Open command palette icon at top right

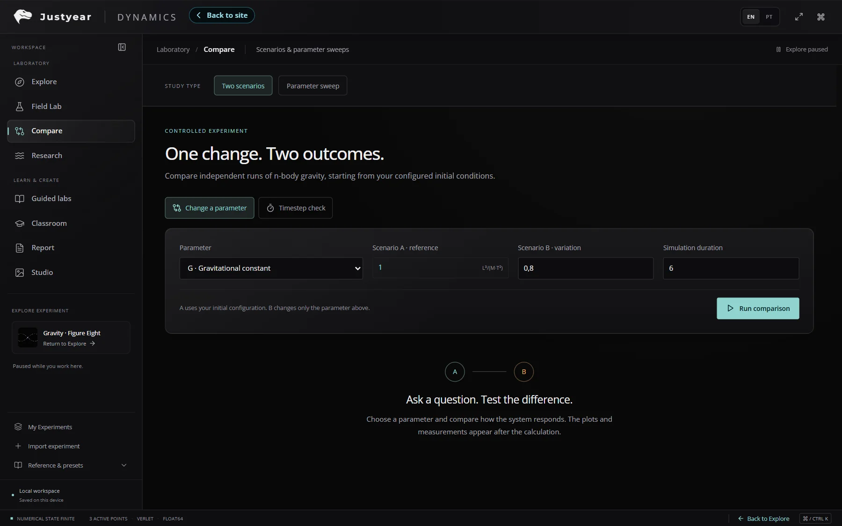[821, 17]
